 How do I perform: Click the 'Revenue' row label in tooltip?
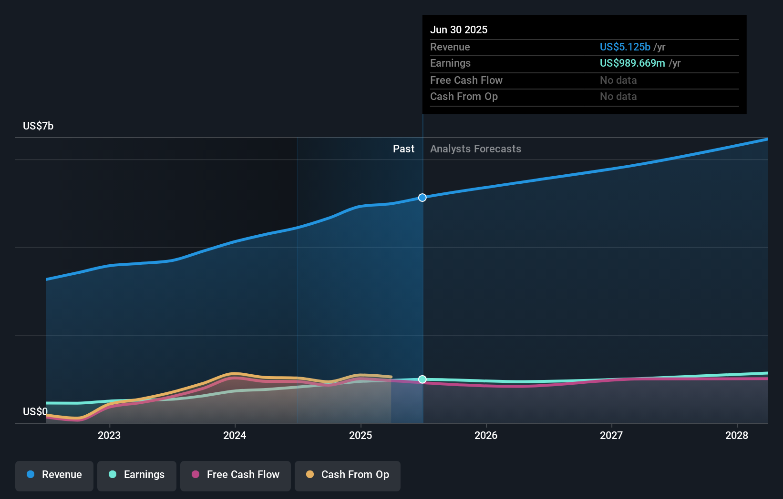click(450, 47)
